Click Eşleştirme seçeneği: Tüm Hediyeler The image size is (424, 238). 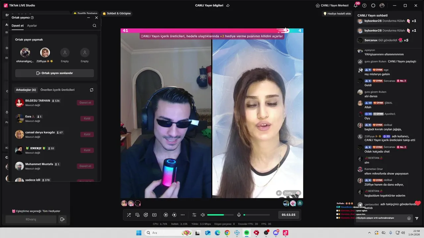(36, 211)
